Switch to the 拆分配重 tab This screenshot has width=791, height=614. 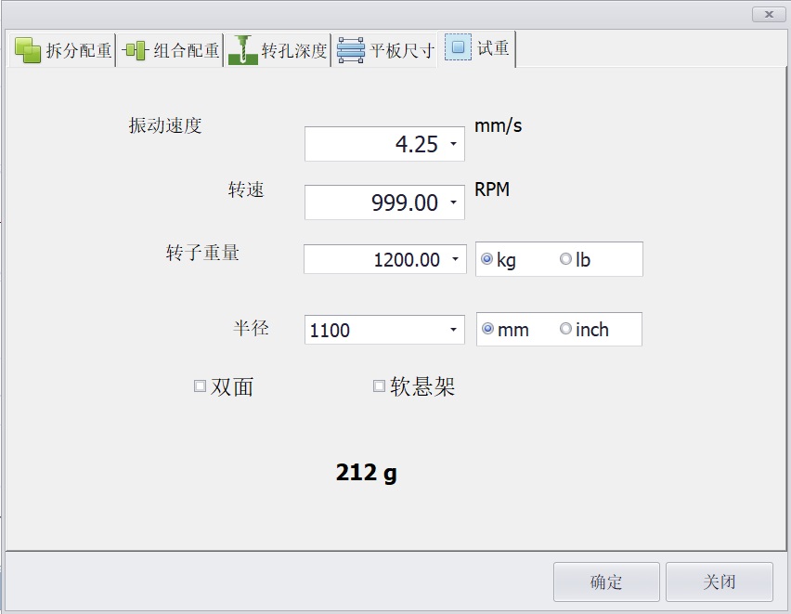tap(62, 50)
